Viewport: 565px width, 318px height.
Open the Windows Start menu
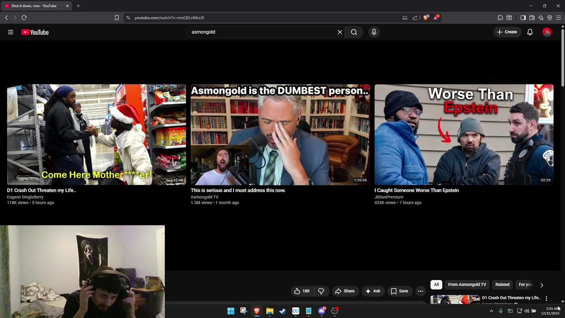[231, 311]
